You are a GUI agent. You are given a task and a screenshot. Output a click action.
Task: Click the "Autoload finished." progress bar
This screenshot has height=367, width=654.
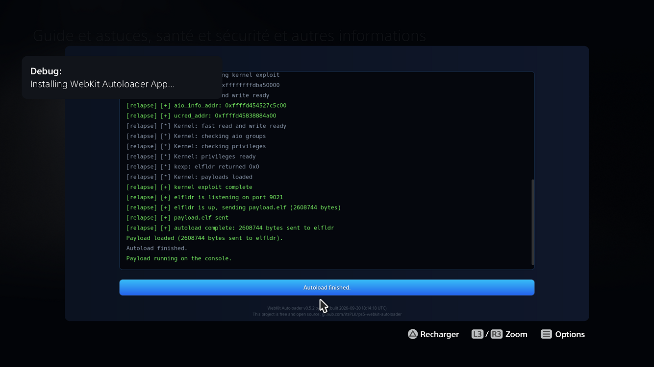tap(327, 288)
